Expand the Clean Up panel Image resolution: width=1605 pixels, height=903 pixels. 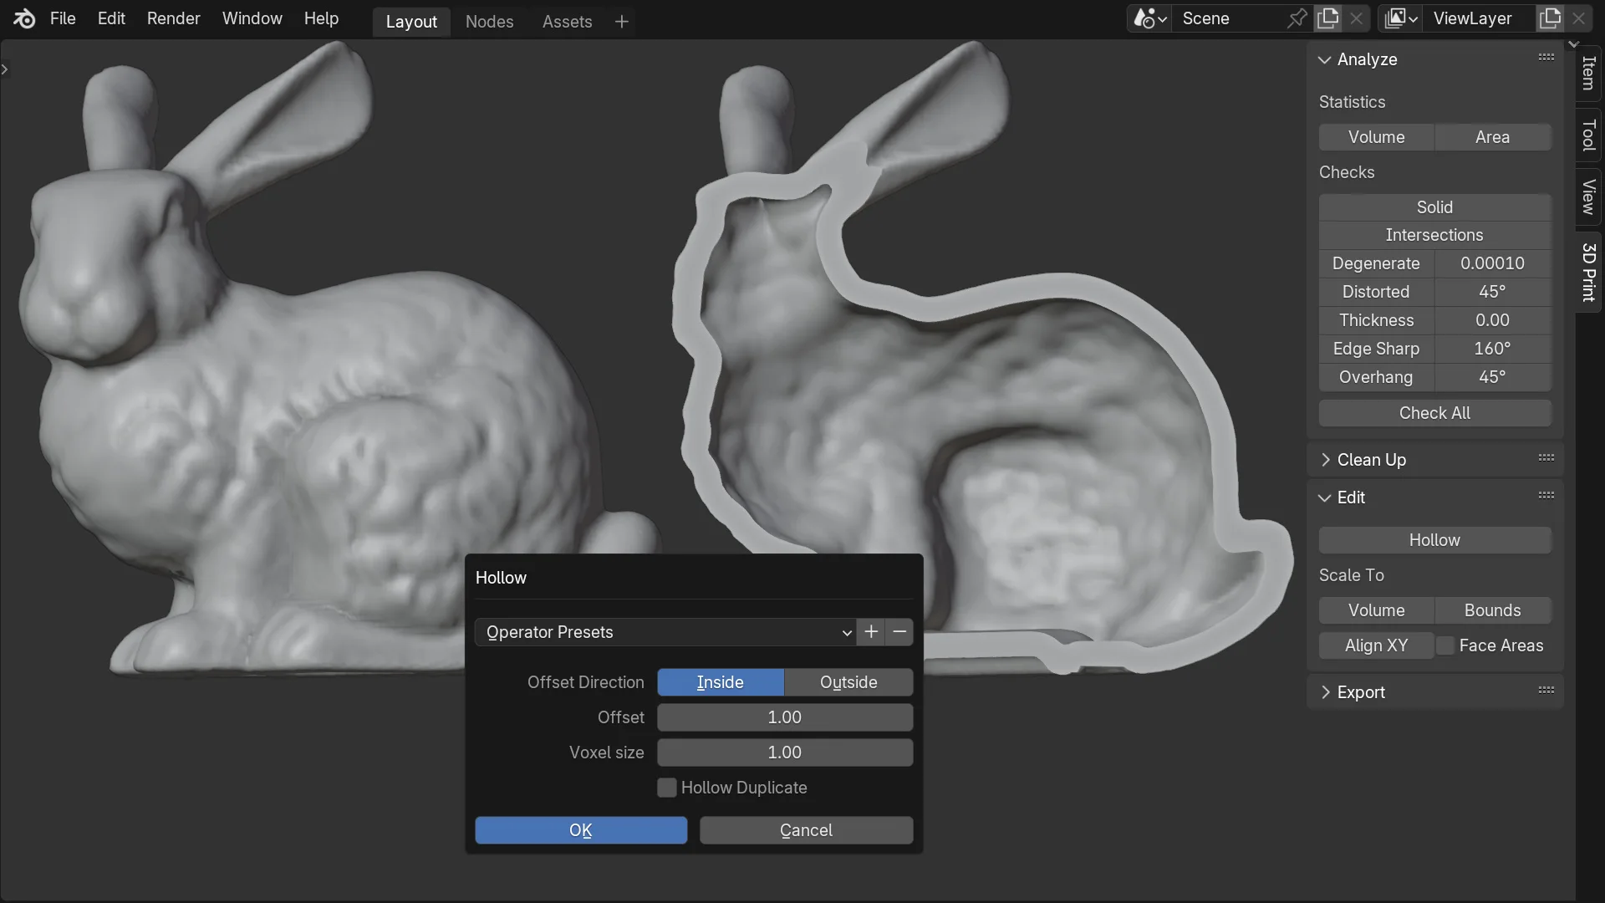pyautogui.click(x=1371, y=459)
